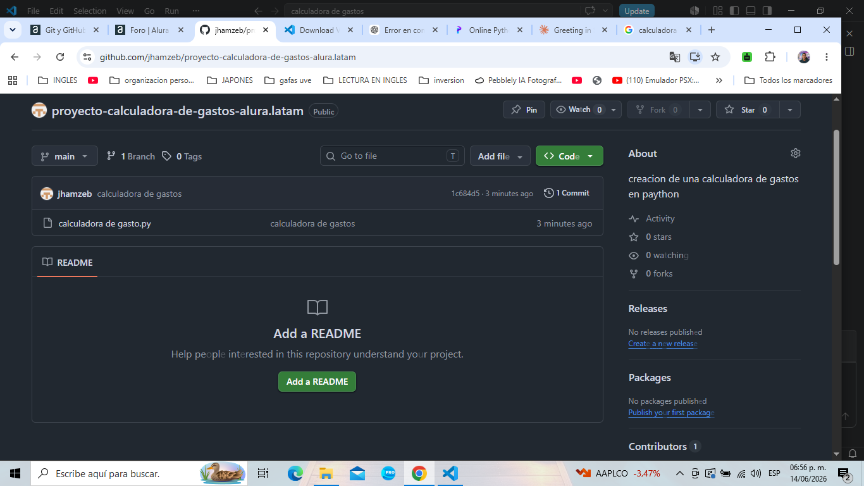Viewport: 864px width, 486px height.
Task: Open commit hash 1c684d5
Action: point(465,194)
